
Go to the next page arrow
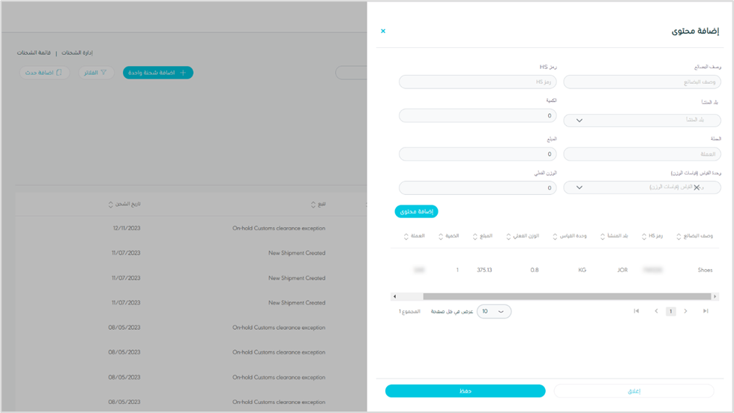click(685, 311)
